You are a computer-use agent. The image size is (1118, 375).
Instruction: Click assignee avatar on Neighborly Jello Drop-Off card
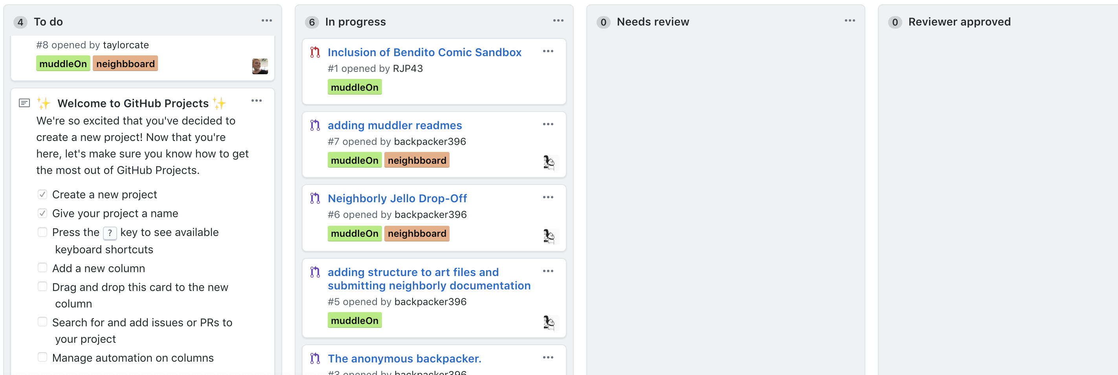point(549,236)
